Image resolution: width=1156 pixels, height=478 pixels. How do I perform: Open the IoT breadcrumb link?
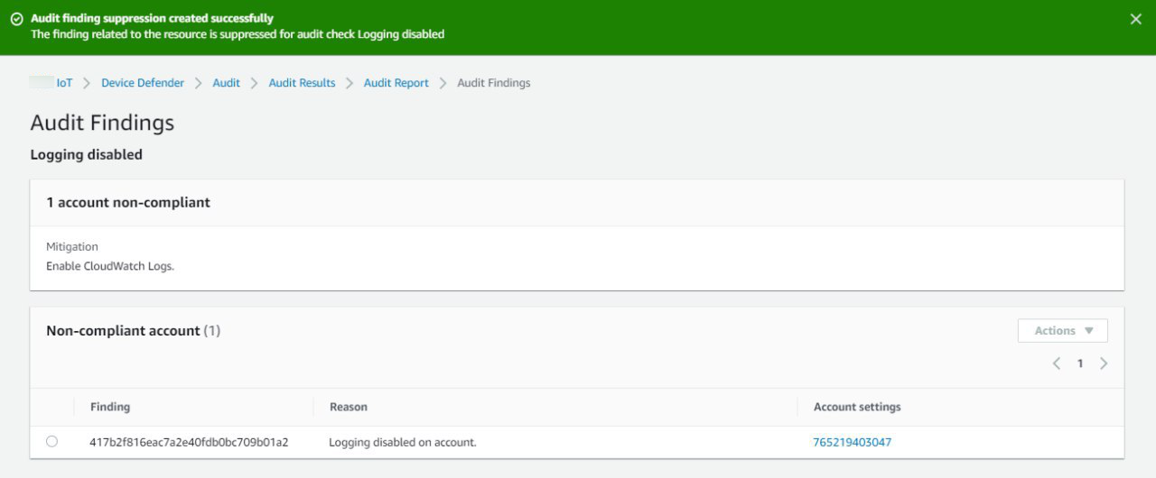click(64, 83)
